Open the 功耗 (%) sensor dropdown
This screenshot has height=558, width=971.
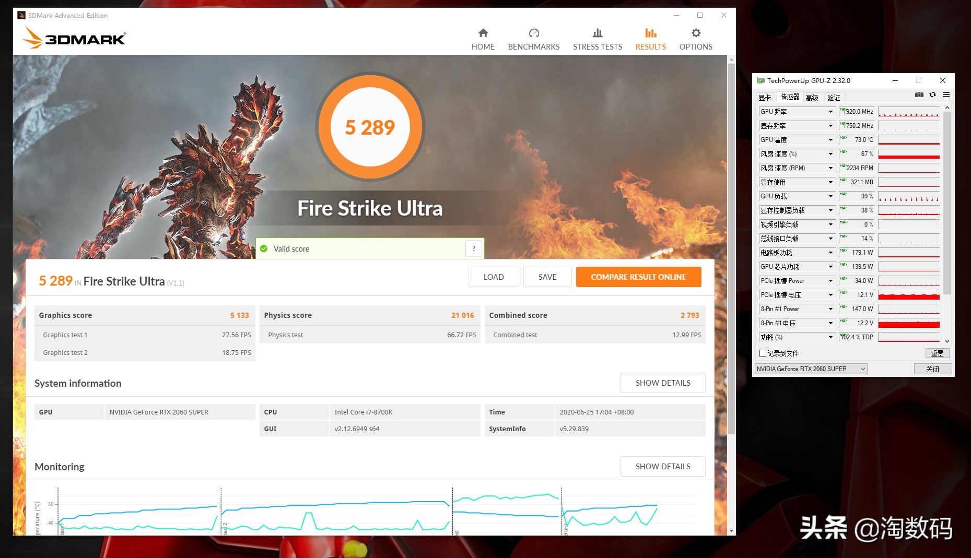(x=830, y=337)
